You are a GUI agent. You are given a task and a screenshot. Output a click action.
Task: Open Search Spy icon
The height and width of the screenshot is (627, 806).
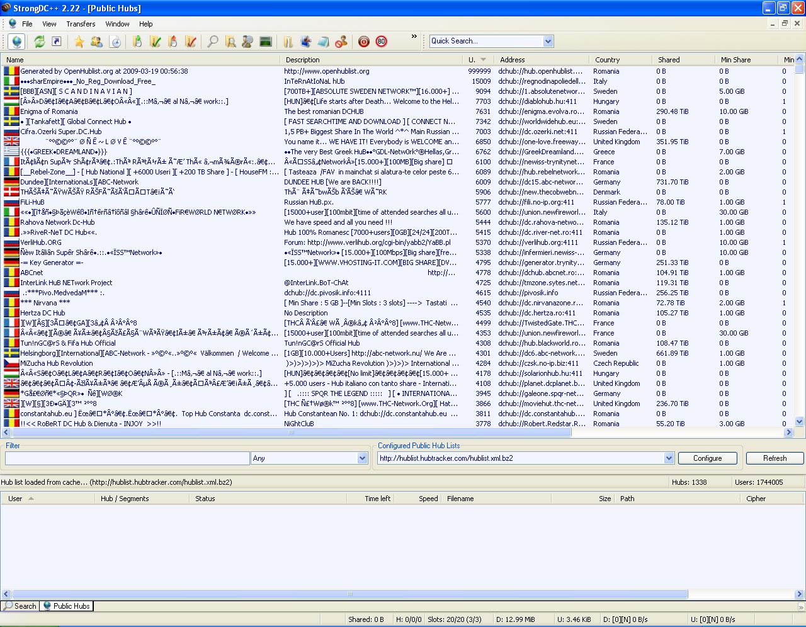click(x=247, y=42)
